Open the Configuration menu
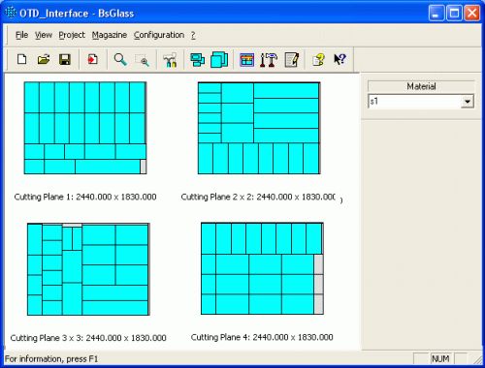This screenshot has height=368, width=485. point(159,35)
